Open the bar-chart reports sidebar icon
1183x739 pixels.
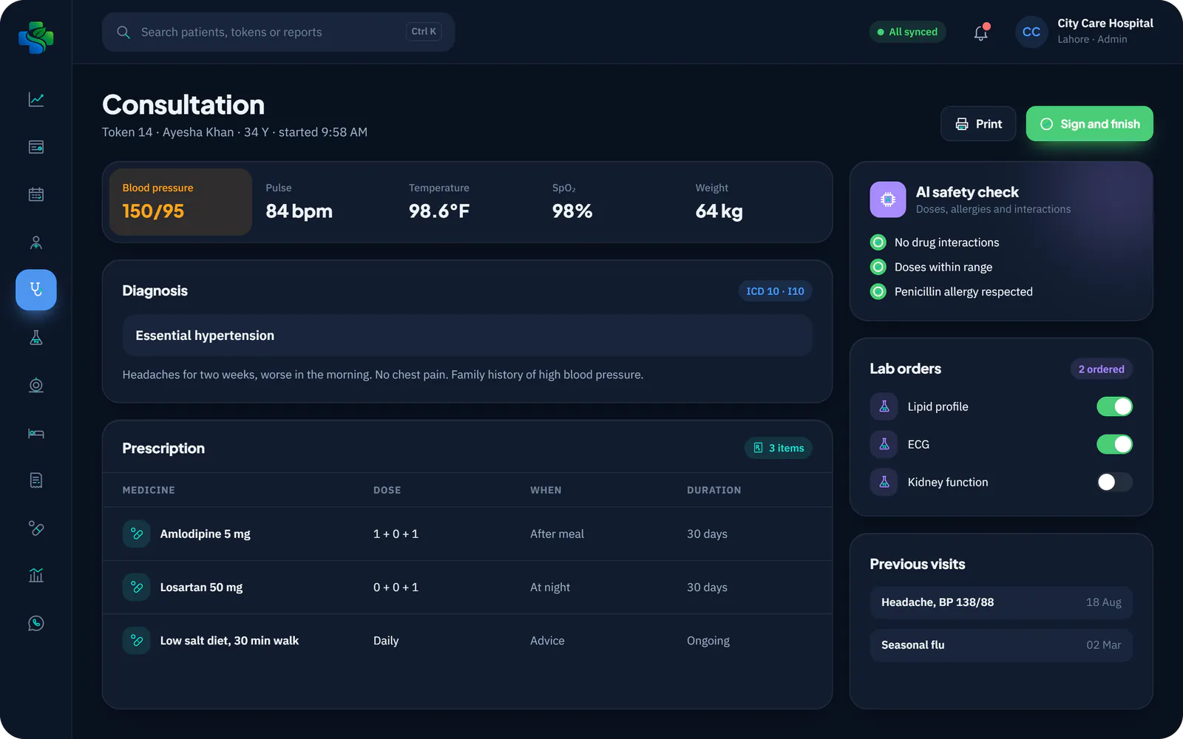36,576
